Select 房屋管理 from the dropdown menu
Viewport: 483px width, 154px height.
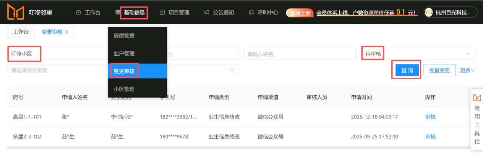click(x=124, y=36)
